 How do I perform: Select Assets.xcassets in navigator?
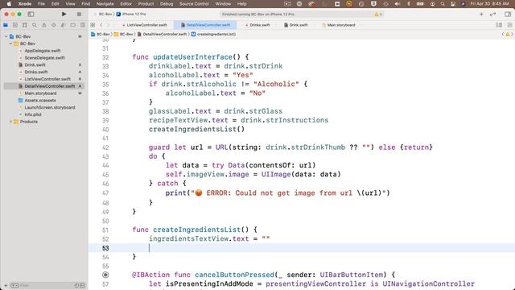[x=40, y=100]
